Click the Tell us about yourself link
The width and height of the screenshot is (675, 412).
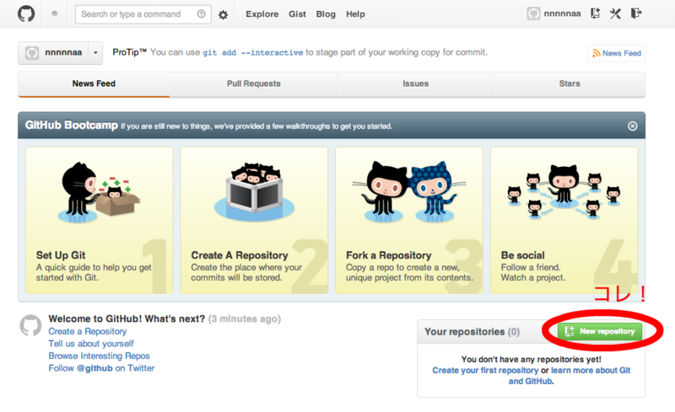[x=91, y=344]
